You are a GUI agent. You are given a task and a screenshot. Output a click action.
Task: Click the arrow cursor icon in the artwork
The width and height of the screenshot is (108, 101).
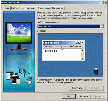click(26, 73)
